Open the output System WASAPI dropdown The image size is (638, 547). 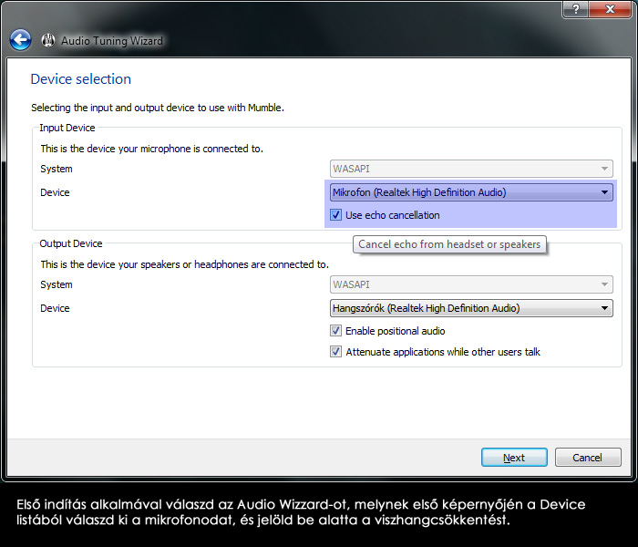tap(471, 284)
